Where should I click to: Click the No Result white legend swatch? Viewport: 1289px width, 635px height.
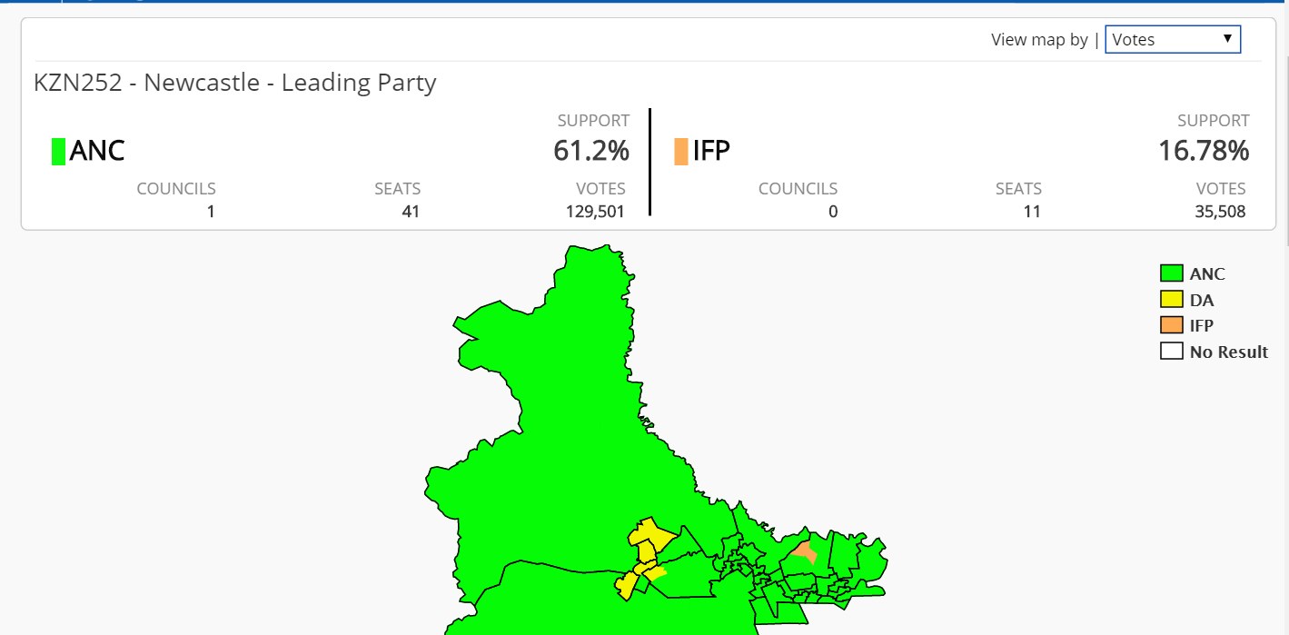coord(1171,352)
